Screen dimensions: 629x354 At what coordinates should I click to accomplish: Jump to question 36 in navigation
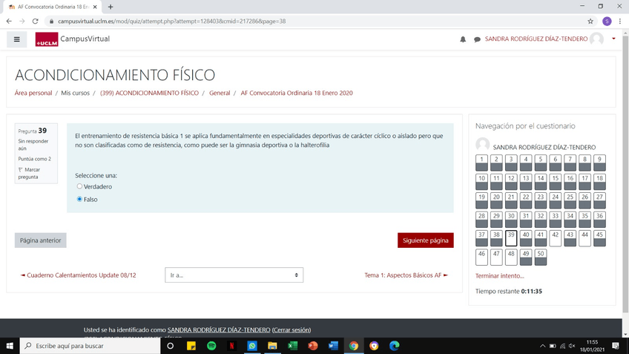[599, 219]
